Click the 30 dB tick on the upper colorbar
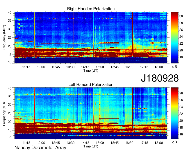 181,16
